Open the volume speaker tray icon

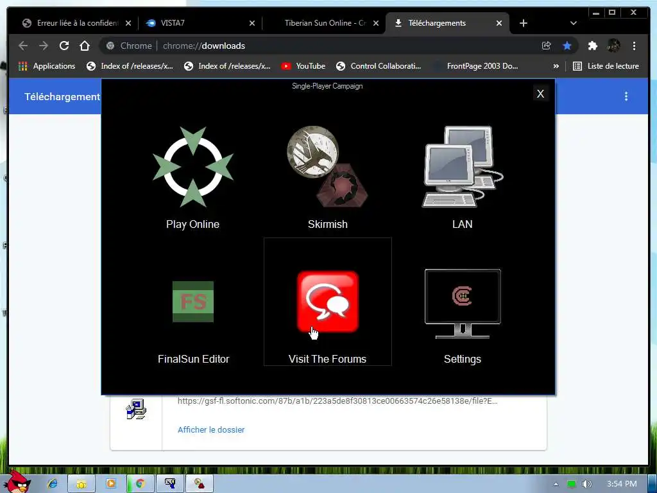(587, 484)
